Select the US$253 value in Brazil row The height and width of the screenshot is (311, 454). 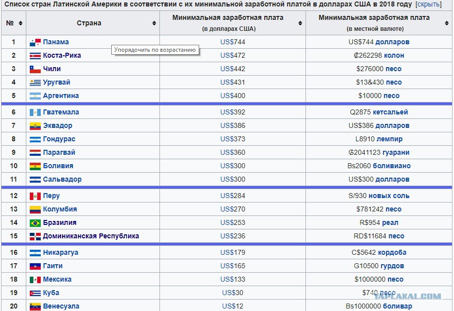pos(232,222)
